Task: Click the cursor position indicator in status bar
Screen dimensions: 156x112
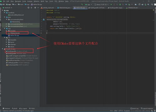Action: pos(111,111)
